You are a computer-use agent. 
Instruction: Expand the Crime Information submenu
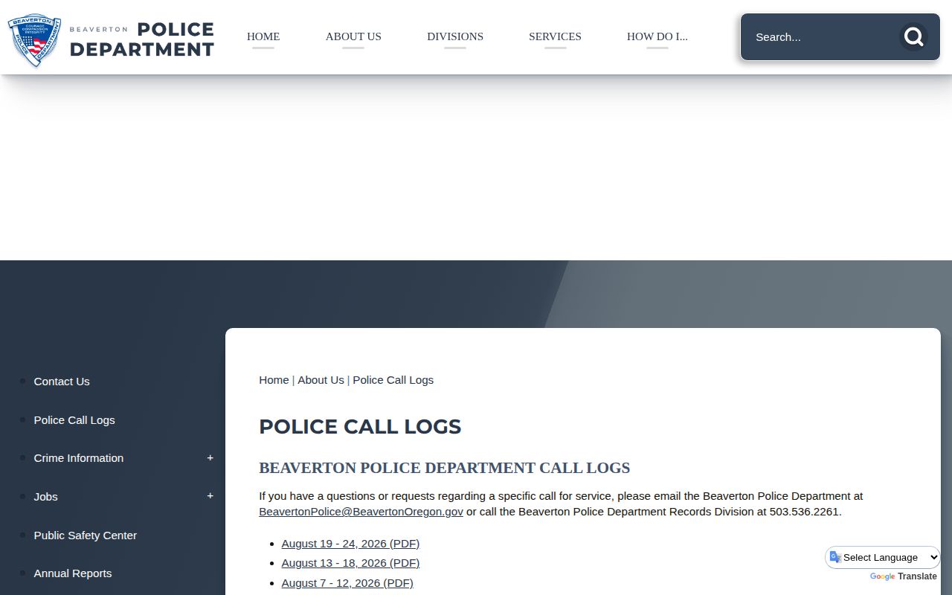[x=210, y=458]
